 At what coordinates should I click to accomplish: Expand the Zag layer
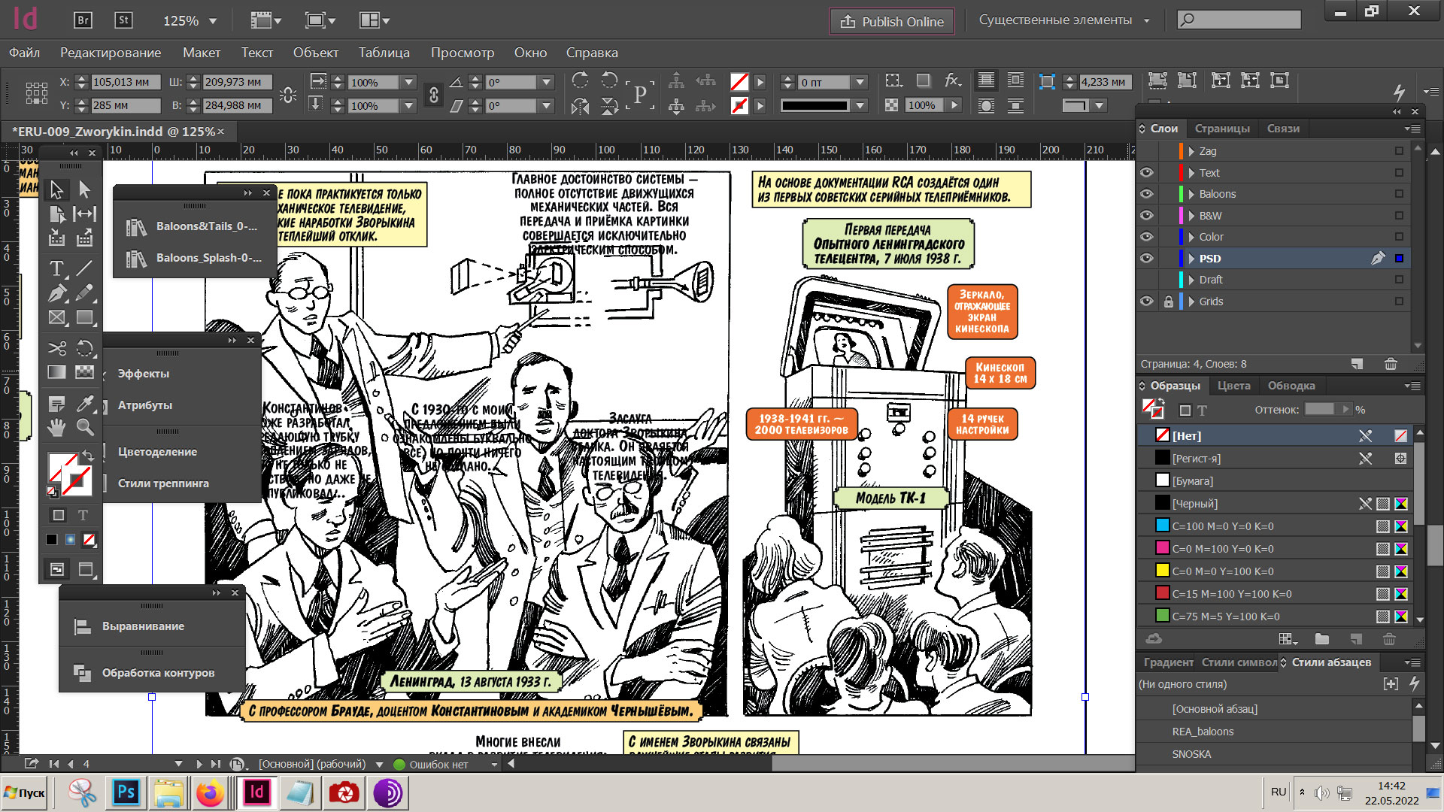click(x=1191, y=150)
